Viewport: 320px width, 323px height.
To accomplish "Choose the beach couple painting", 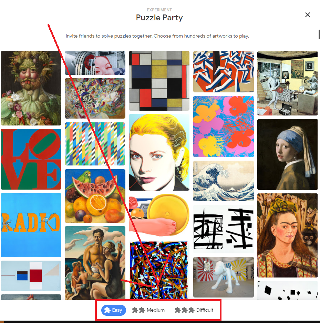I will point(95,263).
